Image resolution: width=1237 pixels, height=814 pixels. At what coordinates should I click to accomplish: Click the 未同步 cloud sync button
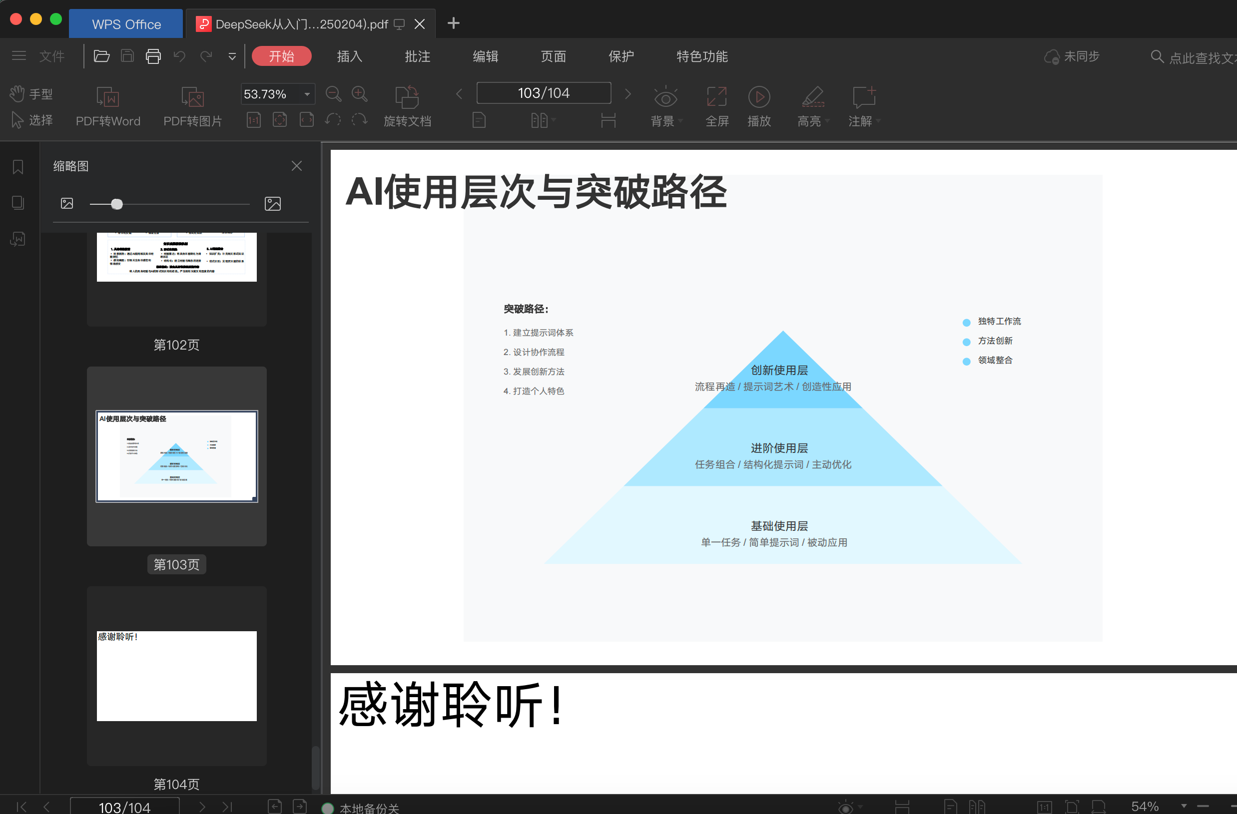tap(1072, 56)
